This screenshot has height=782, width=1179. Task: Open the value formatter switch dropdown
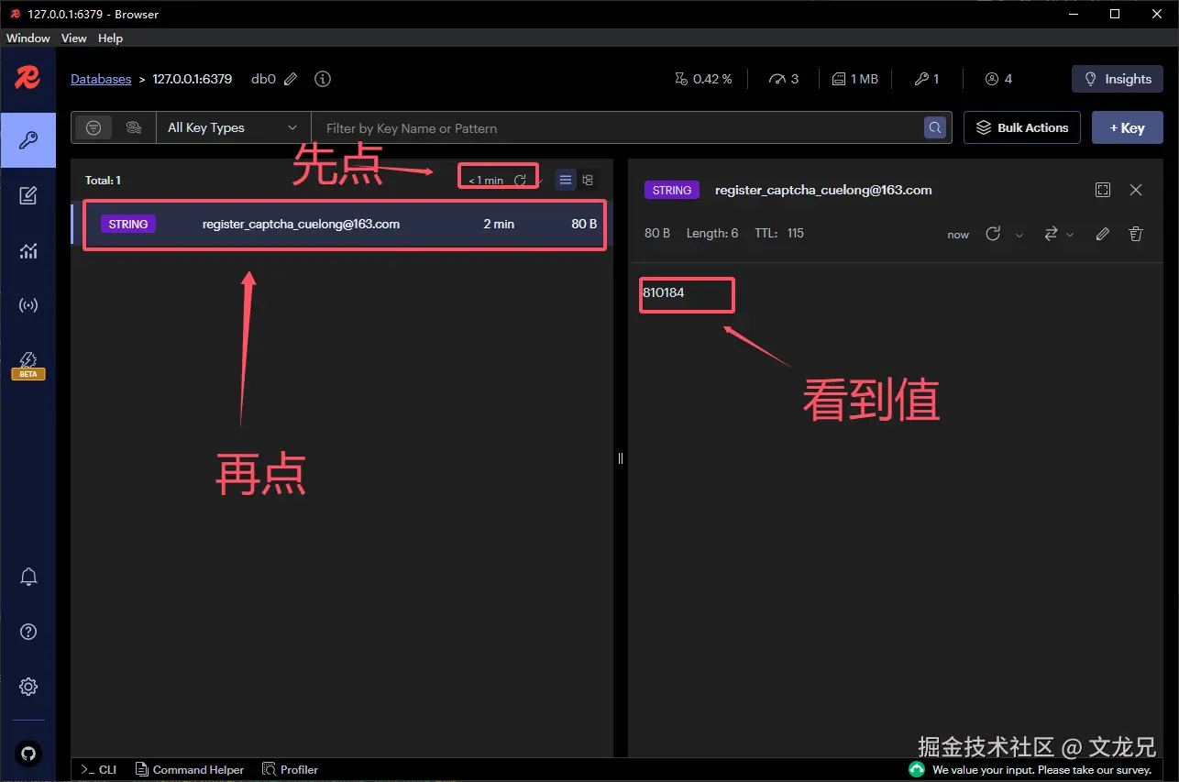[1059, 235]
